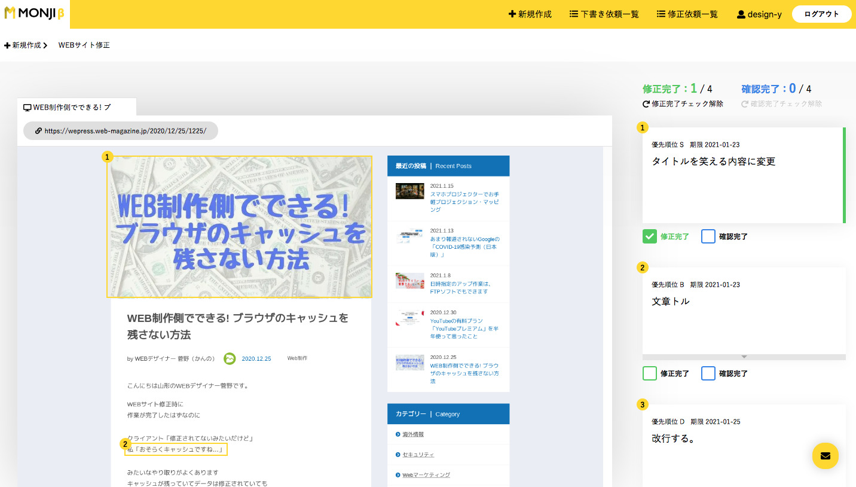Click 優先順位 B 期限 2021-01-23 label

click(696, 285)
